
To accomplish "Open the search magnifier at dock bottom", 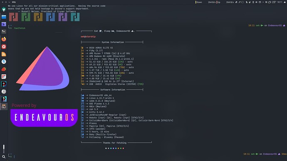I will click(4, 156).
